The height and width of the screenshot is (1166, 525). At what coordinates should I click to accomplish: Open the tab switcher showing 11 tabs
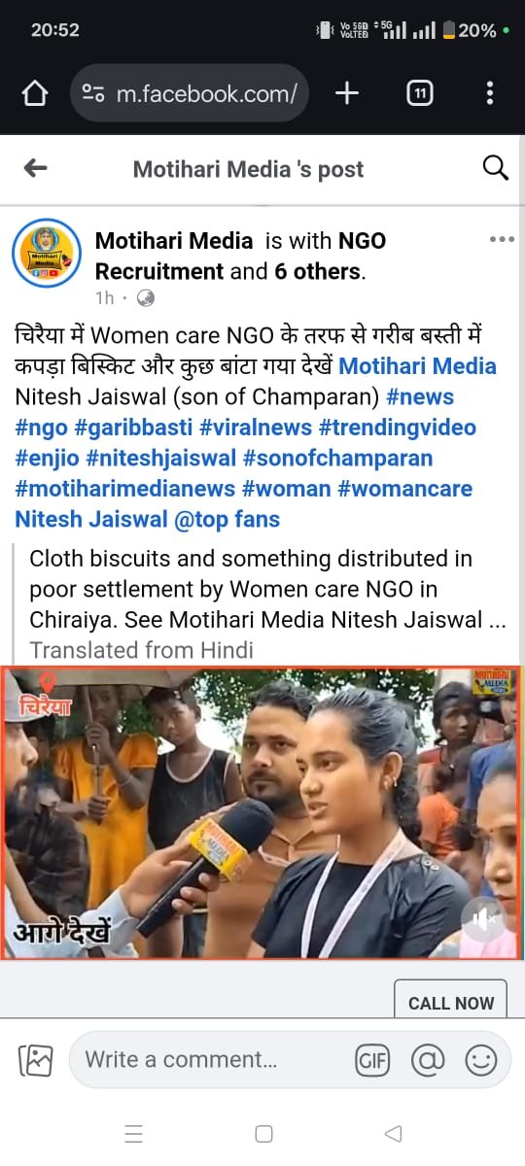419,93
